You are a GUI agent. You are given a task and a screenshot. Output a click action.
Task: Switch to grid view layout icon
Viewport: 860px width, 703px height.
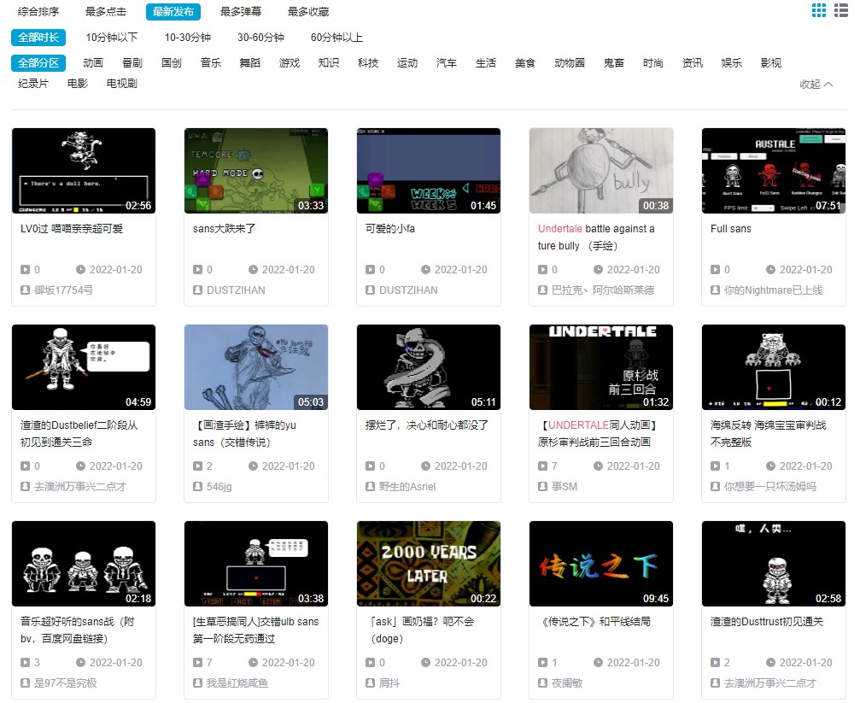tap(818, 10)
